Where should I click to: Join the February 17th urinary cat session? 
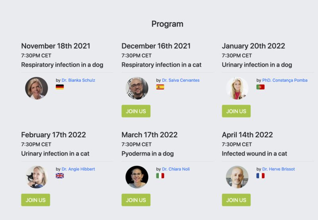[35, 200]
